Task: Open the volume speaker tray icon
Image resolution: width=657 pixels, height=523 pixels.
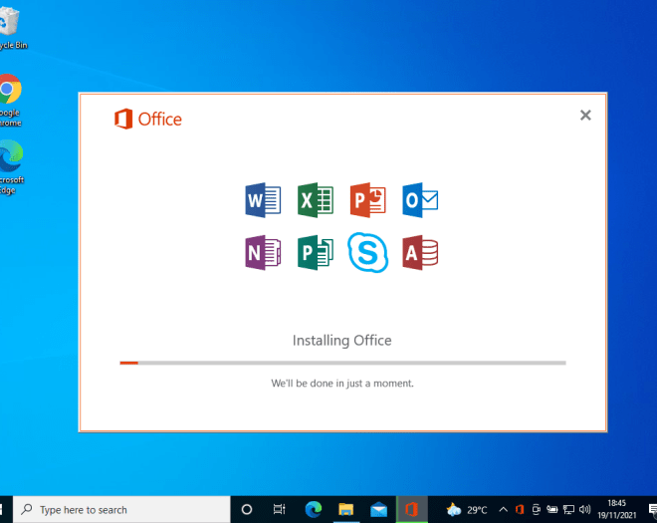Action: click(x=584, y=510)
